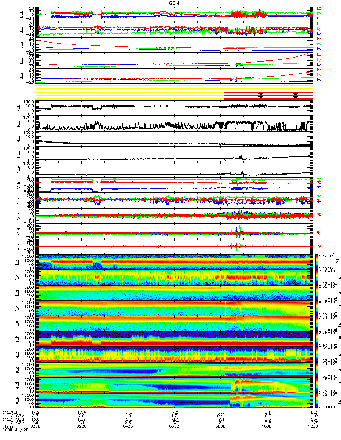Select the B_e panel axis label
The image size is (341, 440).
22,76
